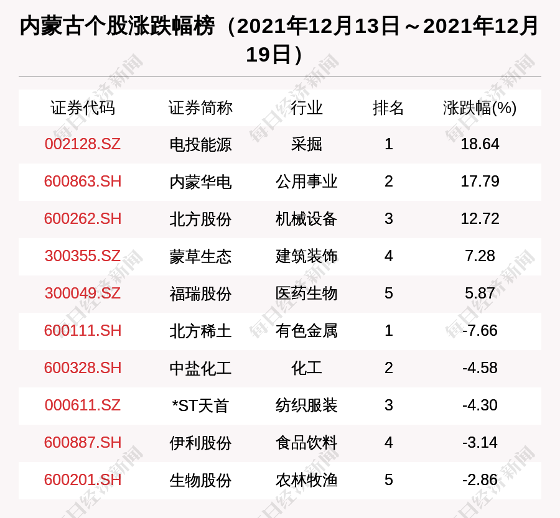Click the 证券代码 column header
The height and width of the screenshot is (518, 560).
83,108
